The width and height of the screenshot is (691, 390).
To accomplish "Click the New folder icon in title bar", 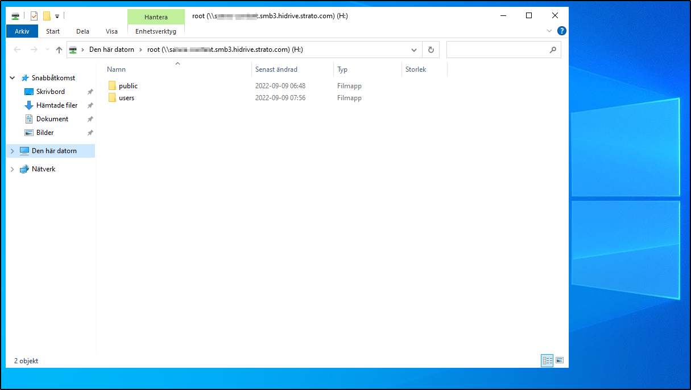I will tap(47, 16).
